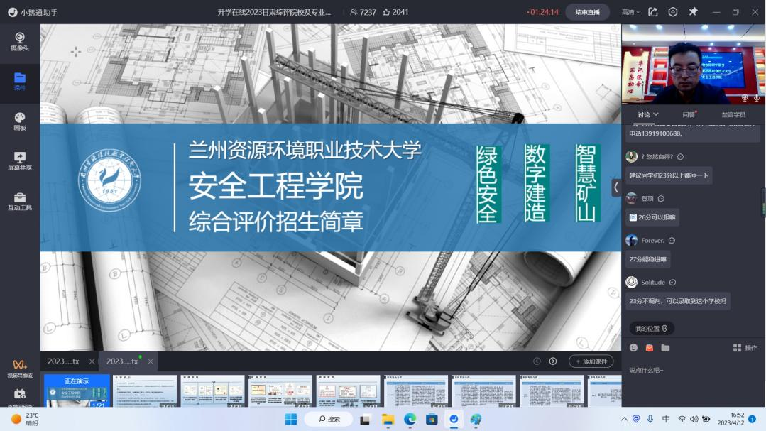This screenshot has height=431, width=766.
Task: Click the 添加课件 add courseware button
Action: coord(591,361)
